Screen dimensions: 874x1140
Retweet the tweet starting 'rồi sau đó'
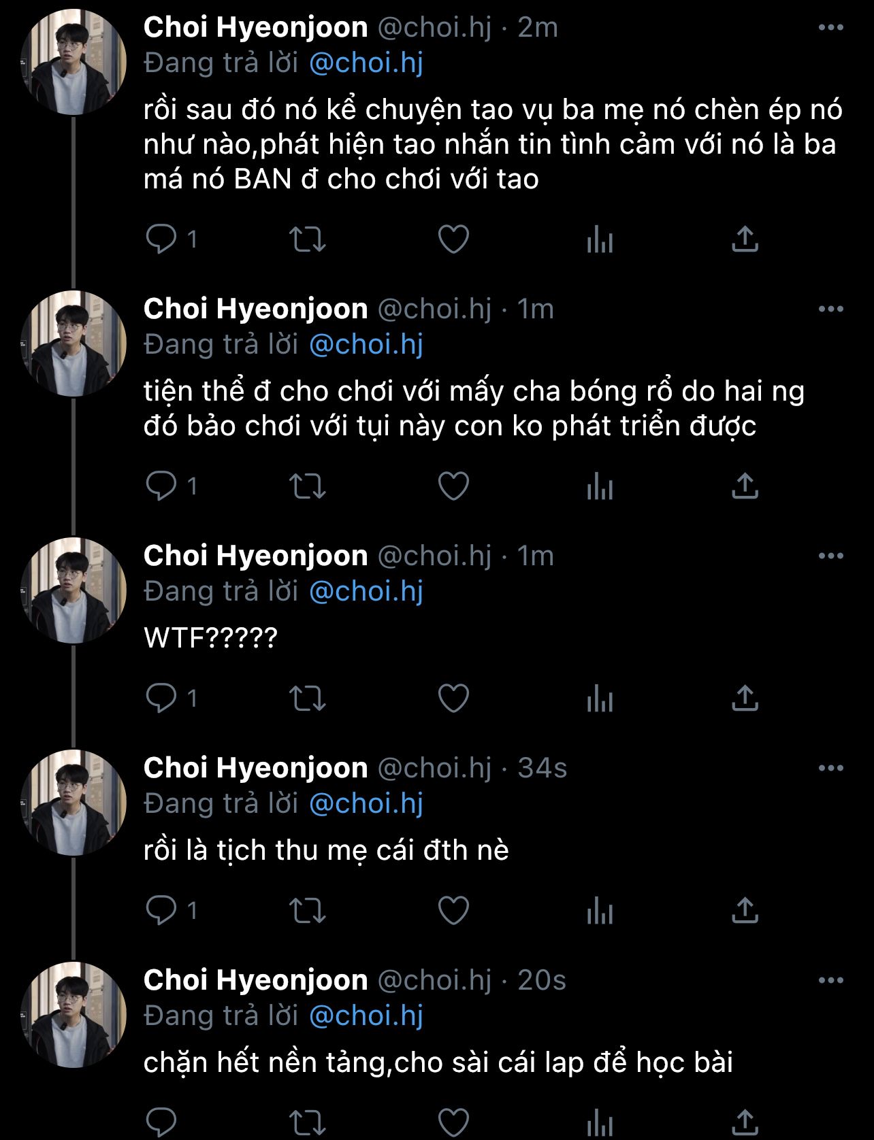point(308,239)
